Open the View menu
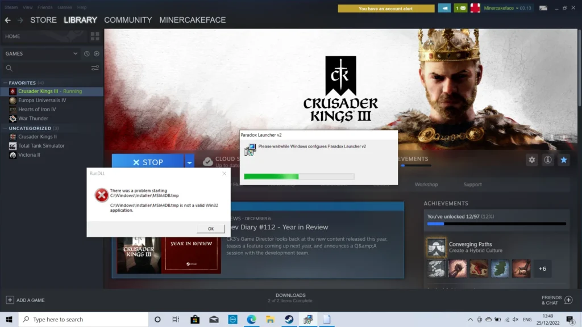Screen dimensions: 582x327 pos(27,7)
